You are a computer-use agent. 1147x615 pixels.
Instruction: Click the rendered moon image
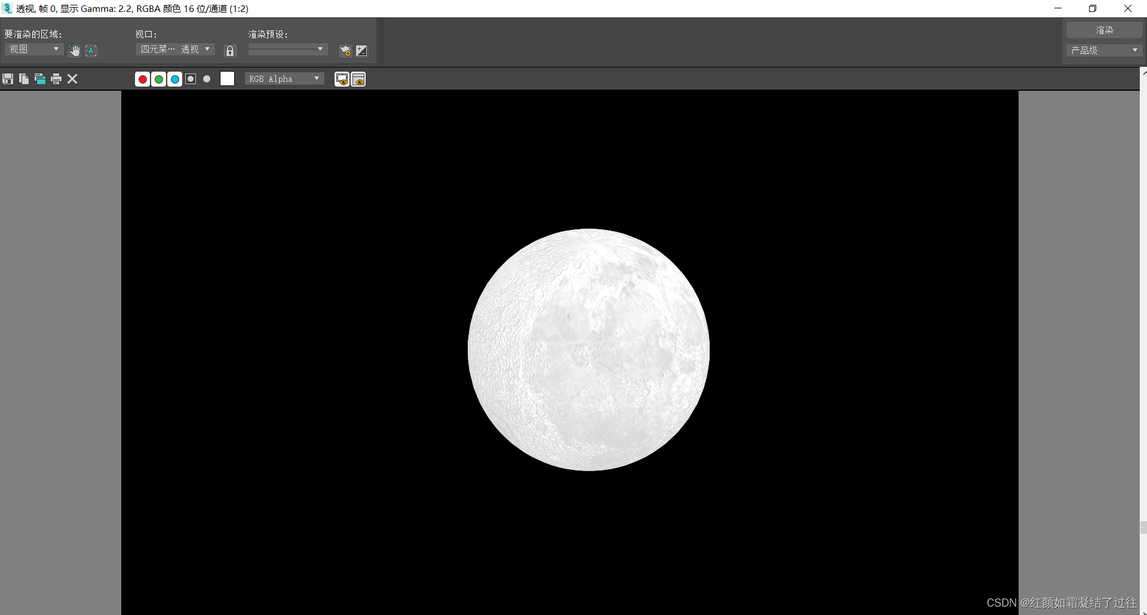pos(588,350)
